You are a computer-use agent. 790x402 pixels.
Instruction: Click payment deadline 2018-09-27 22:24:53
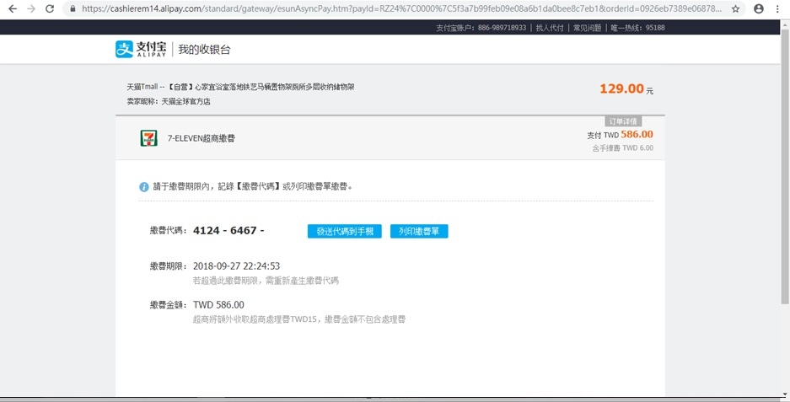236,266
